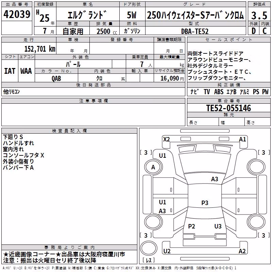Click inspector note コンソールフタX
Viewport: 272px width, 272px height.
click(x=23, y=155)
